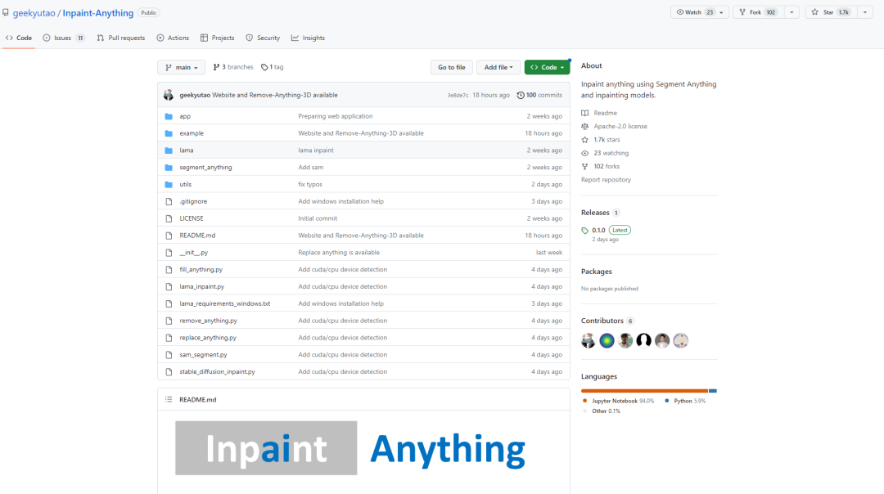Open fill_anything.py file
Viewport: 884px width, 494px height.
201,269
